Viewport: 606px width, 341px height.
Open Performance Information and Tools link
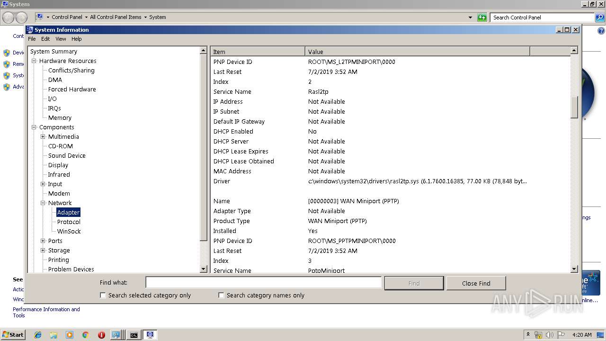(46, 313)
